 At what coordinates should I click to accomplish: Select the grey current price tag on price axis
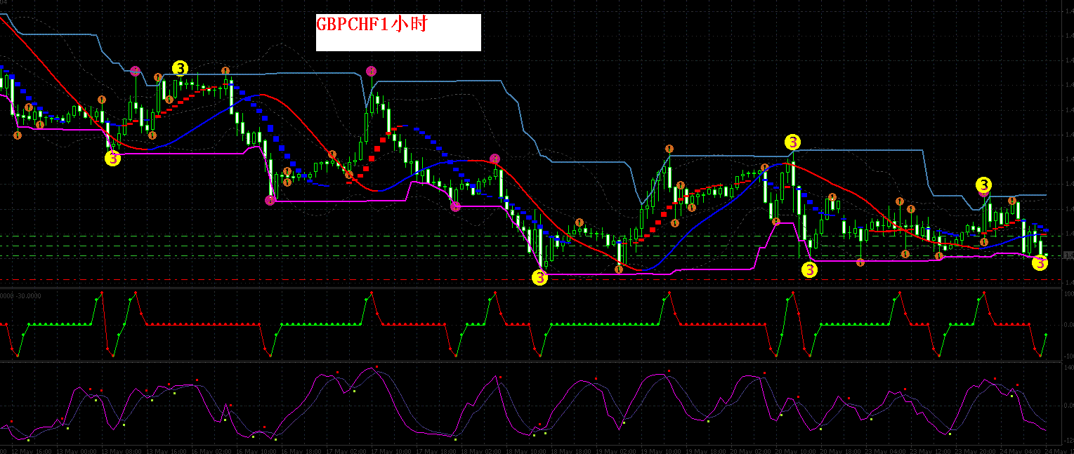pyautogui.click(x=1069, y=255)
